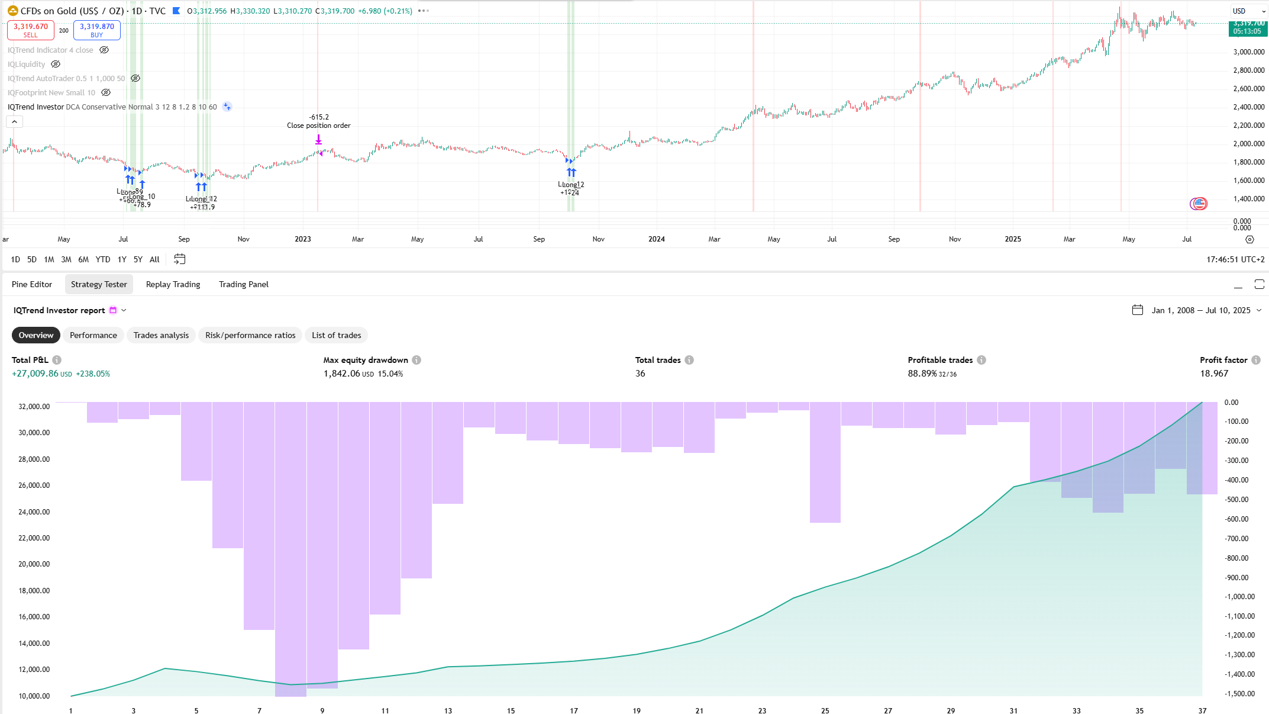Select the 5Y time range
This screenshot has width=1269, height=714.
(x=138, y=259)
